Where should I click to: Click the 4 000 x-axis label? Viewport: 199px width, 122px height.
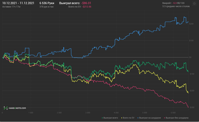point(116,113)
